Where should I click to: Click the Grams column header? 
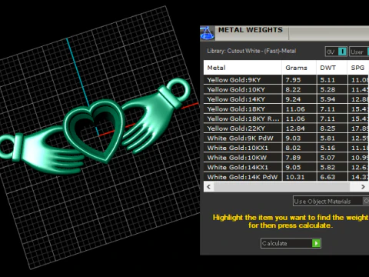click(x=299, y=68)
